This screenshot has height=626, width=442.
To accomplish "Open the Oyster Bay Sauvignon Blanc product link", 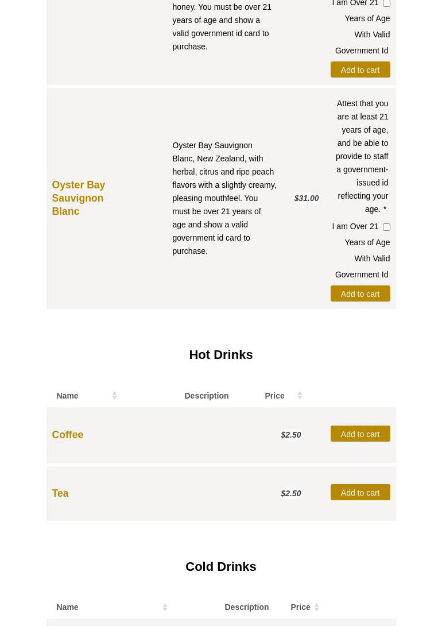I will pos(78,198).
